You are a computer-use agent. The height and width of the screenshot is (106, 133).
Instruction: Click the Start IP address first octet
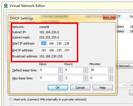click(x=44, y=43)
